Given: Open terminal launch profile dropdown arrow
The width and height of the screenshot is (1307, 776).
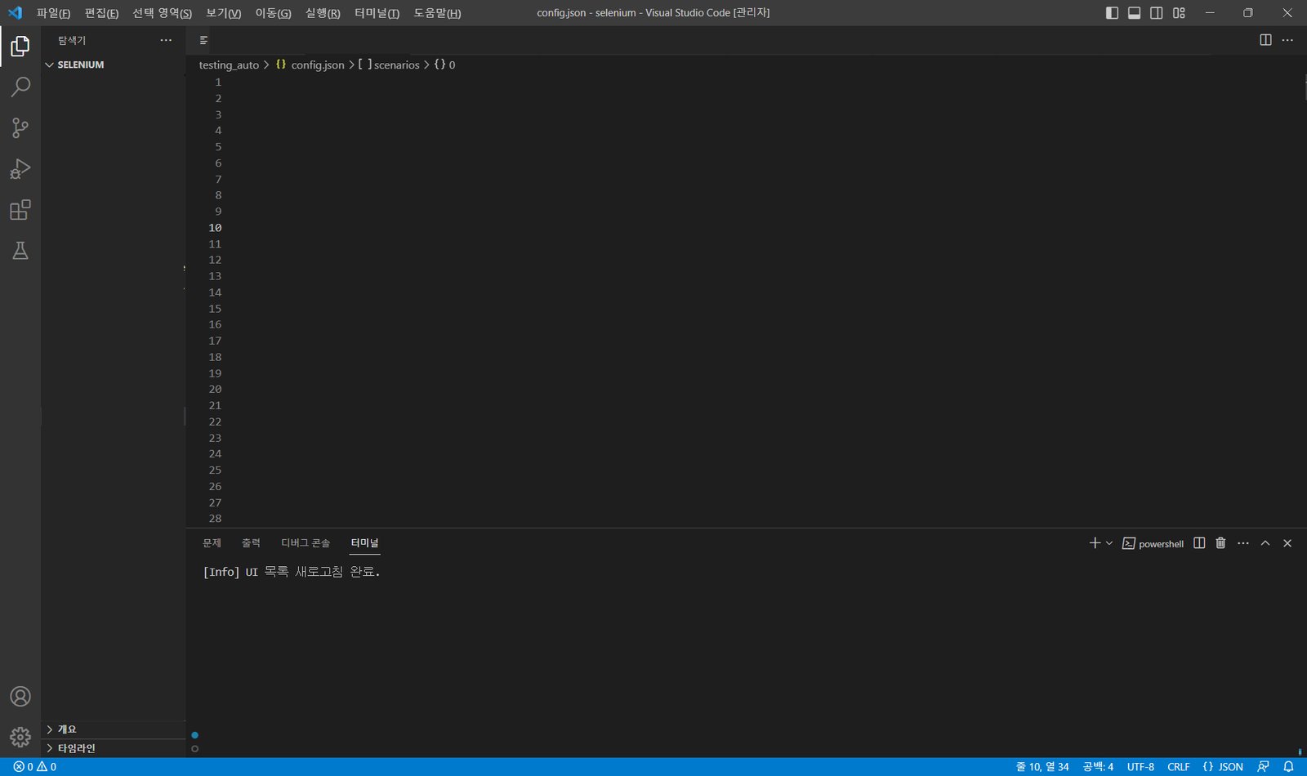Looking at the screenshot, I should [x=1109, y=543].
